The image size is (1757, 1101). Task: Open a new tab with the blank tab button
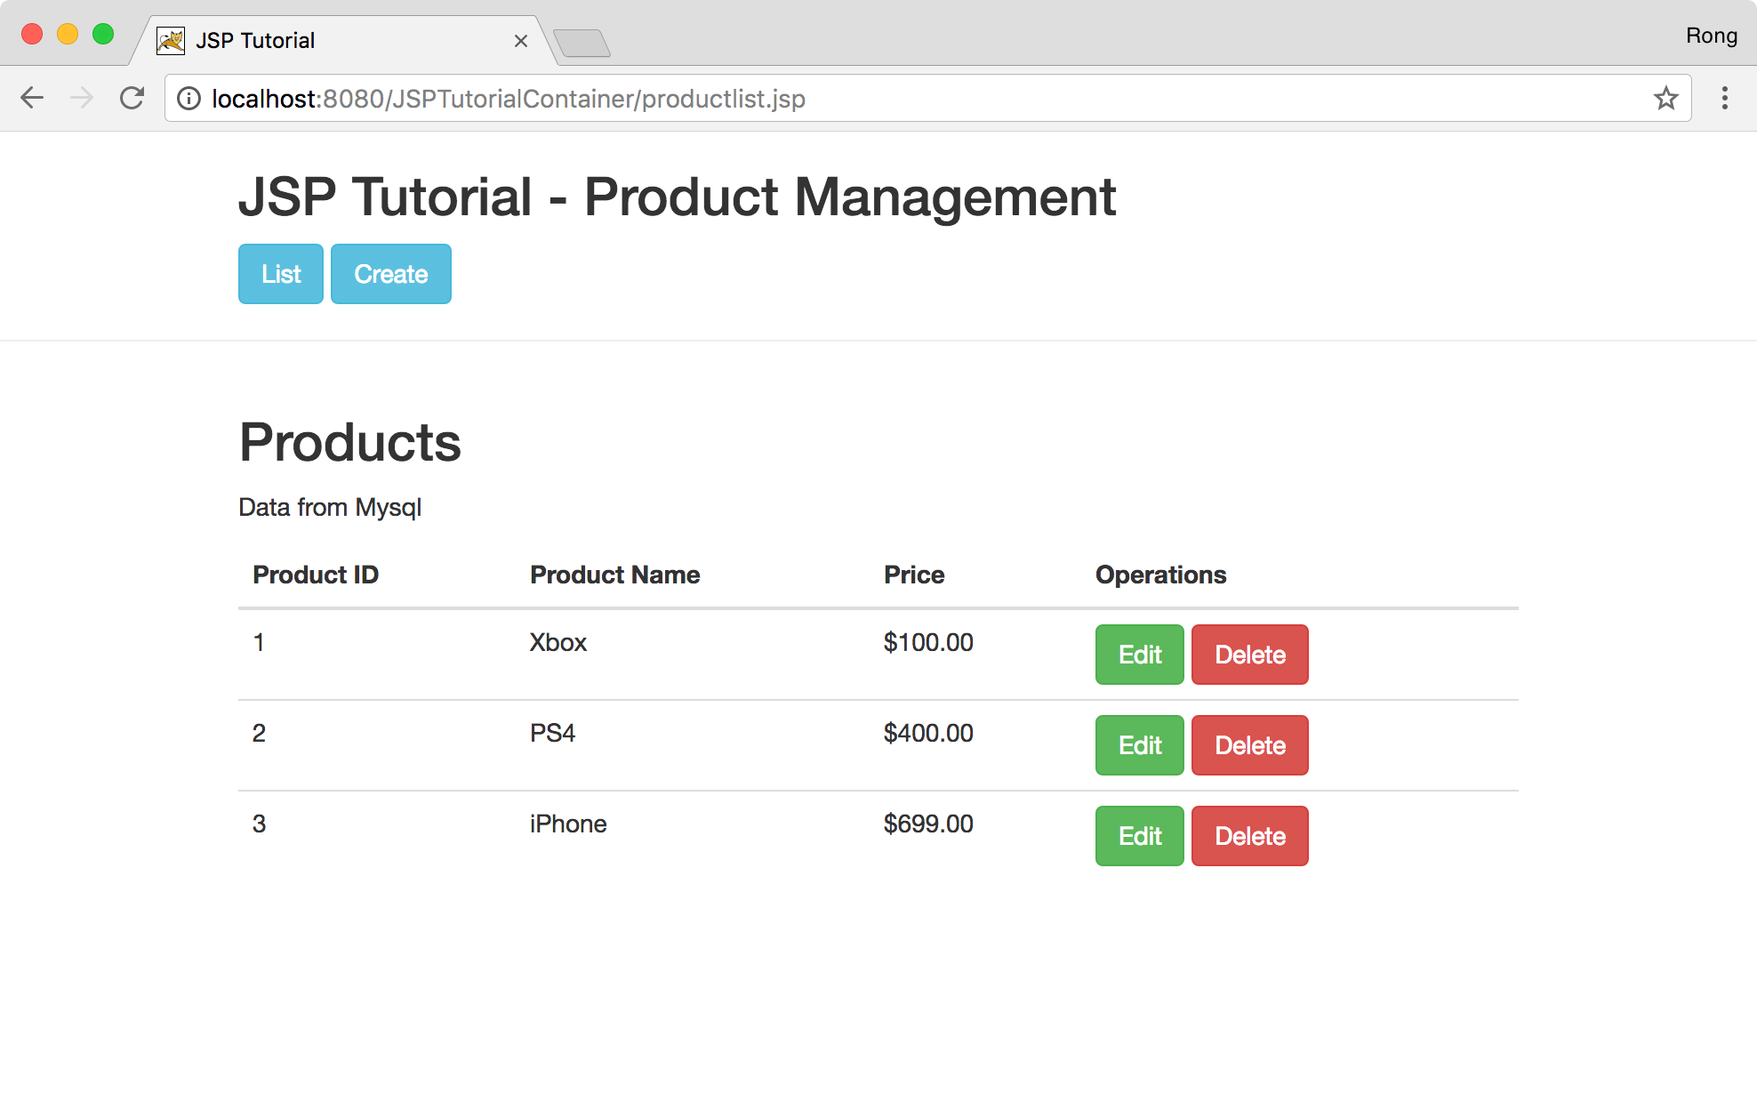[582, 43]
